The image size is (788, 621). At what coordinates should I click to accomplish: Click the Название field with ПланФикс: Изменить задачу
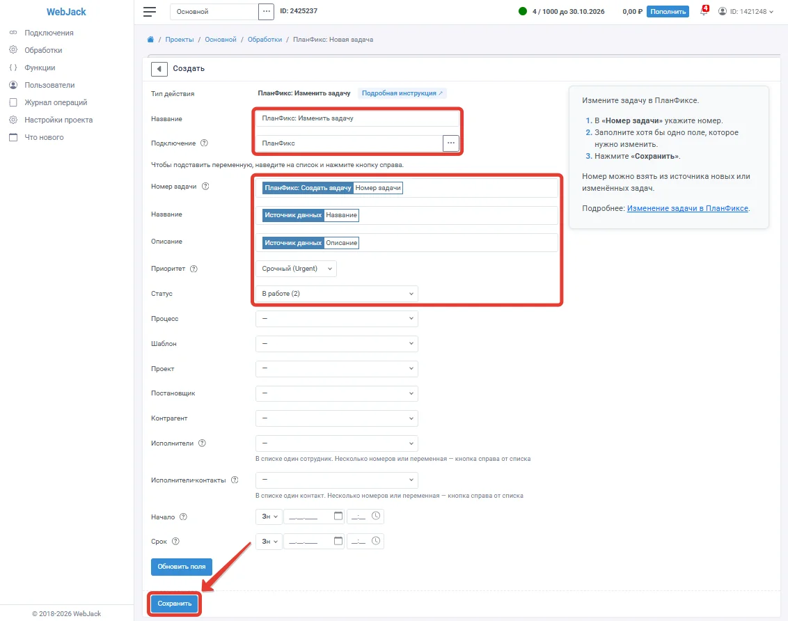(x=357, y=118)
